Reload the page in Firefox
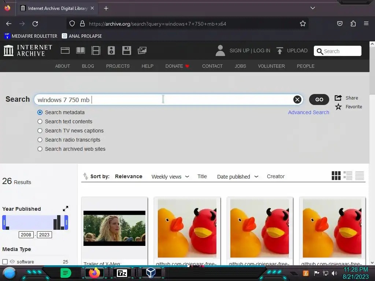 [35, 24]
